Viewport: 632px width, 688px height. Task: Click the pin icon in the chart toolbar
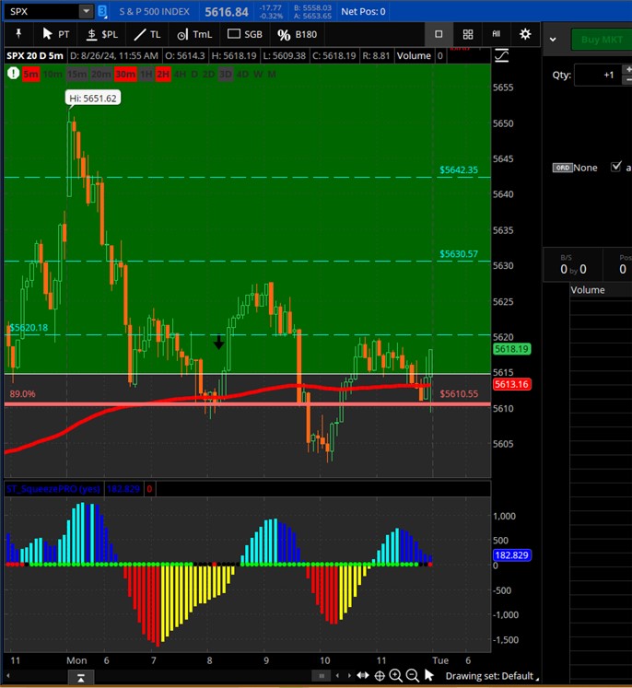(18, 34)
